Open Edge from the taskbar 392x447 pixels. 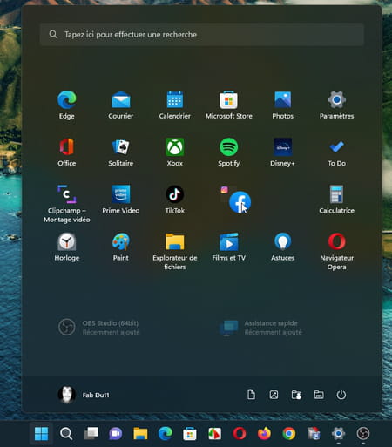point(166,434)
